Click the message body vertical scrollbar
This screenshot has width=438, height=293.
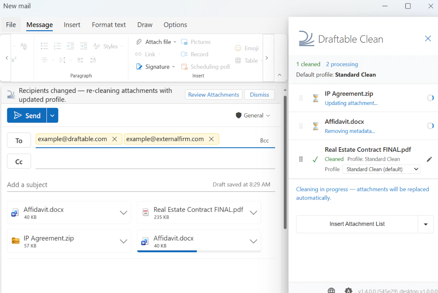click(x=285, y=162)
